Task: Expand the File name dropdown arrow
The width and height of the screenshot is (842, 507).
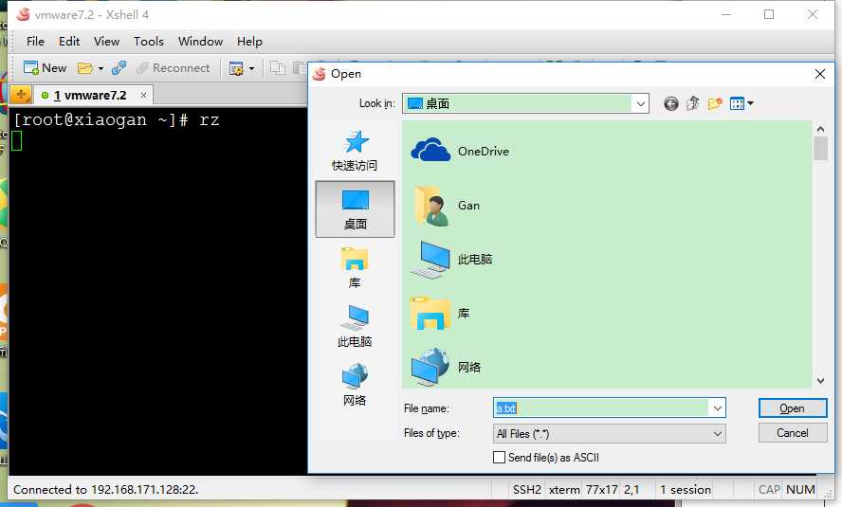Action: point(717,408)
